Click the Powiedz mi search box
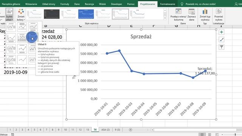Image resolution: width=242 pixels, height=136 pixels. pos(200,4)
